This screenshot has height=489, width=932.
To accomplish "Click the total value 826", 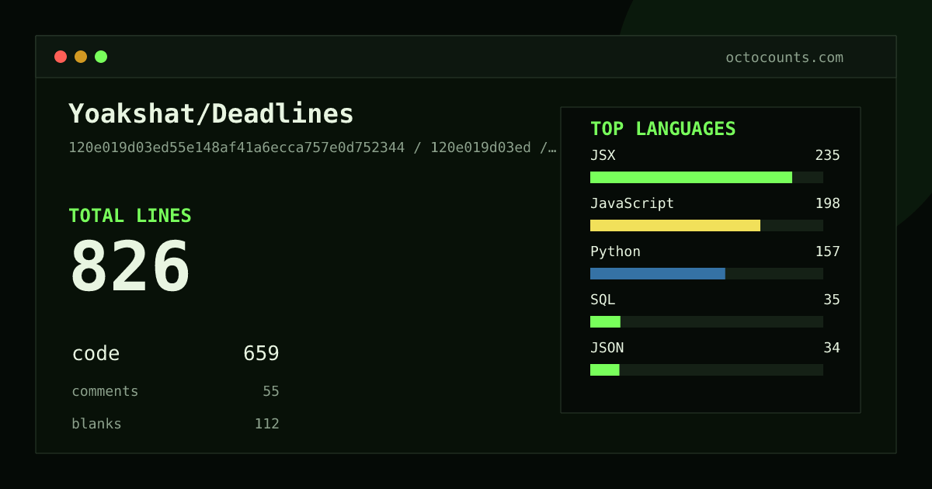I will [x=130, y=267].
